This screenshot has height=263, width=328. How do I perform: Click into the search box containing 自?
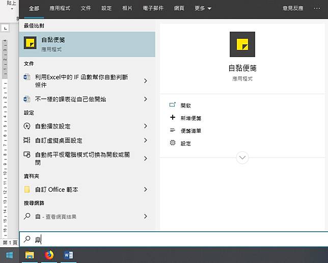point(173,239)
